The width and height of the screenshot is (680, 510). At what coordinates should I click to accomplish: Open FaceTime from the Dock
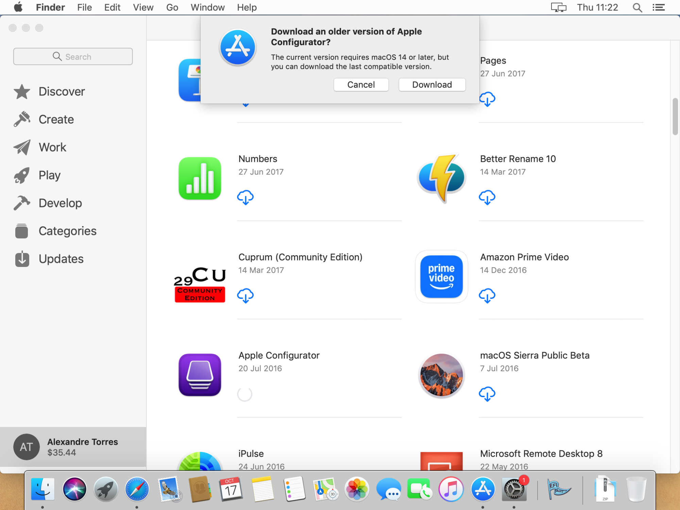(420, 489)
